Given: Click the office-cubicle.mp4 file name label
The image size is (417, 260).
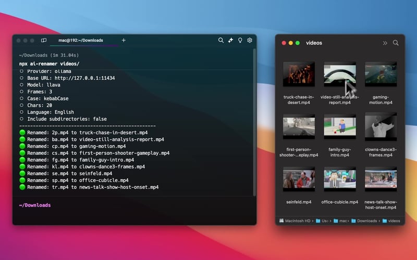Looking at the screenshot, I should (340, 202).
